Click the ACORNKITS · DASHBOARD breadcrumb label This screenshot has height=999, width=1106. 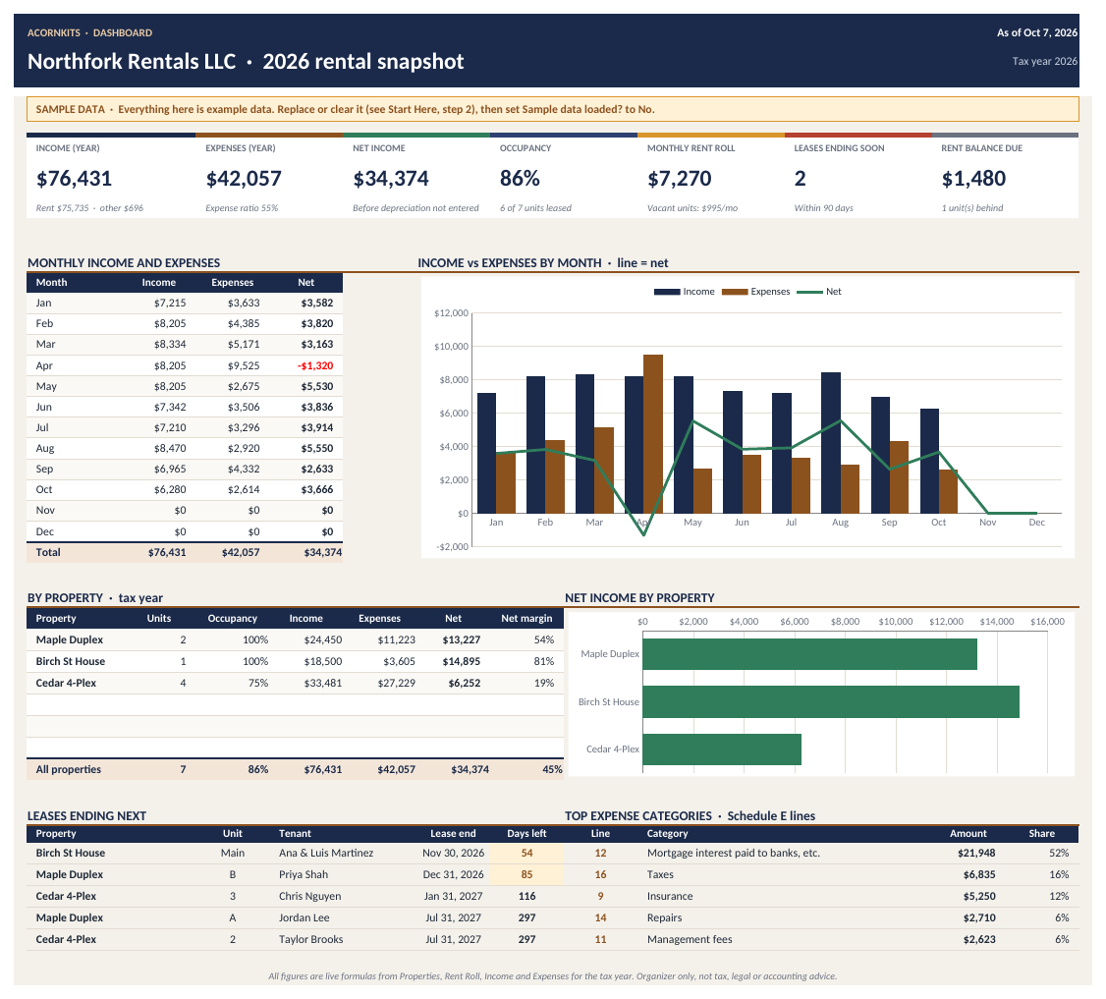coord(89,33)
